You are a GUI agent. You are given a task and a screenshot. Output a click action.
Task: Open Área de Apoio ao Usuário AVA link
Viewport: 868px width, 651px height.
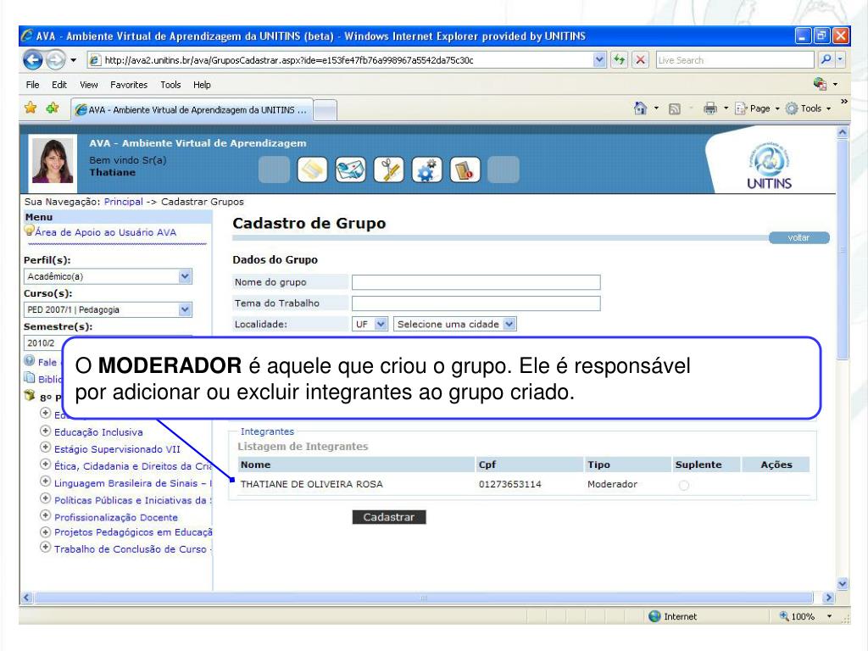coord(105,232)
